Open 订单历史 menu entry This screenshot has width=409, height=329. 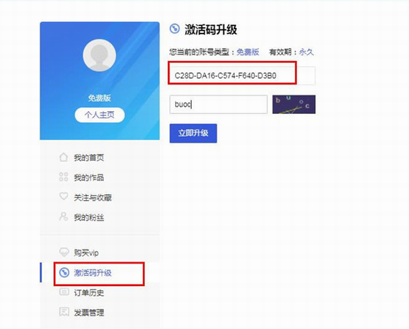click(89, 292)
